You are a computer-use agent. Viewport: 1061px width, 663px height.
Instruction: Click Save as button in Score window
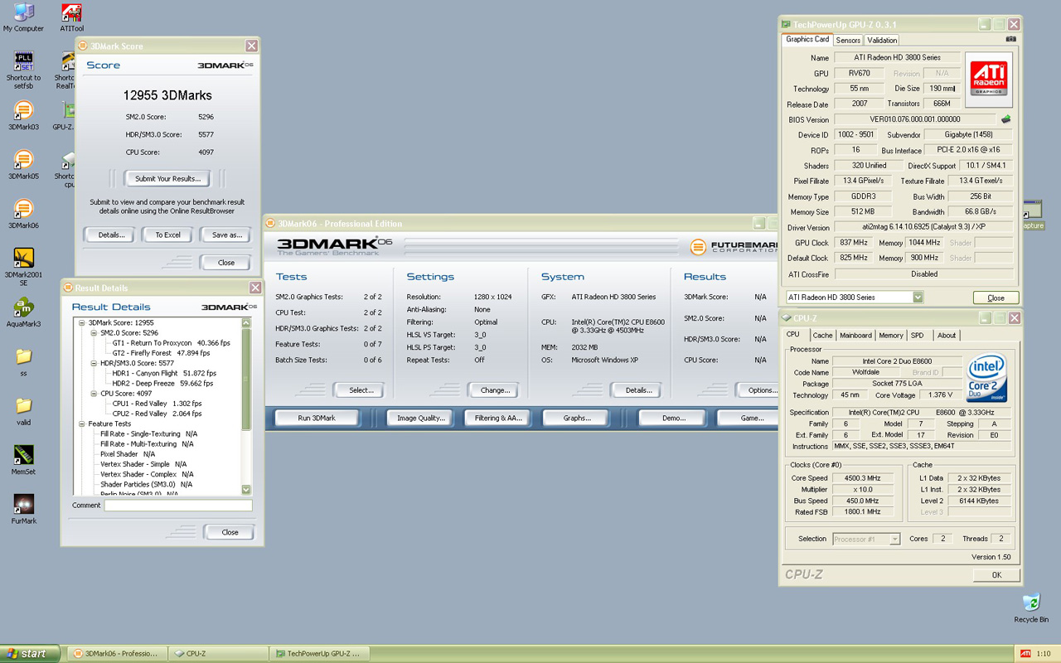coord(226,235)
